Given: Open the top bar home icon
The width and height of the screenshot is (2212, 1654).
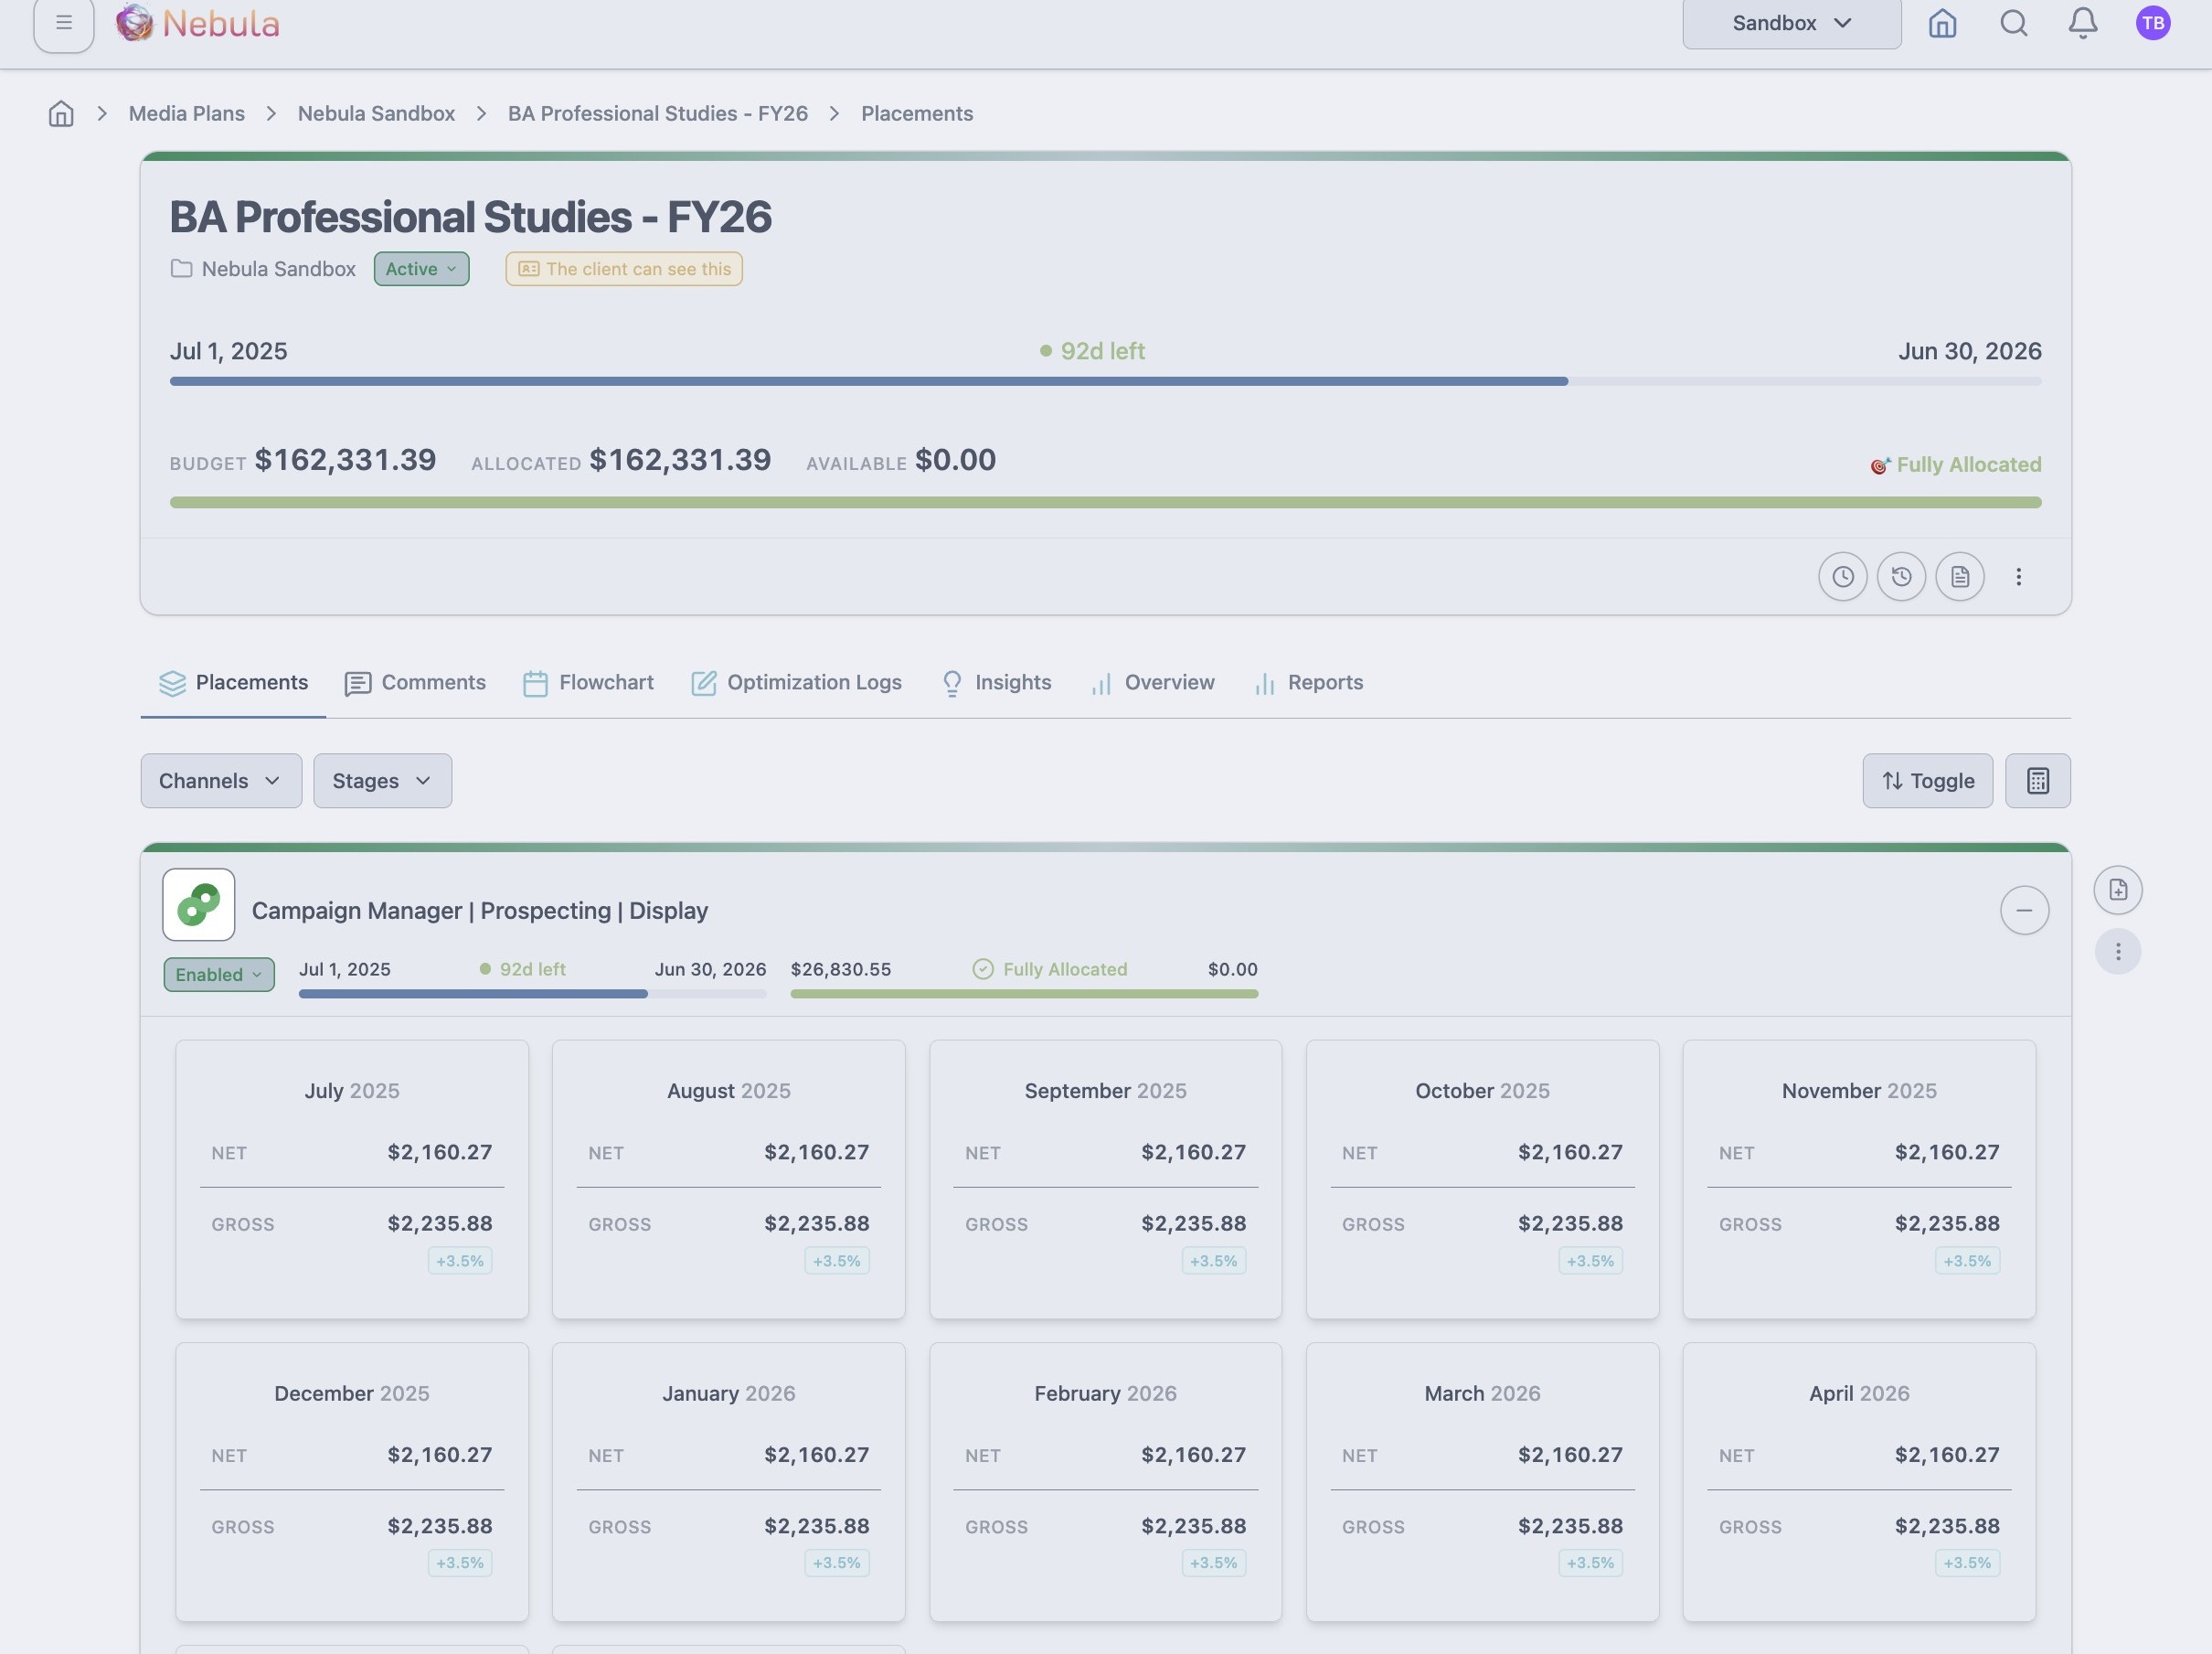Looking at the screenshot, I should [1942, 23].
